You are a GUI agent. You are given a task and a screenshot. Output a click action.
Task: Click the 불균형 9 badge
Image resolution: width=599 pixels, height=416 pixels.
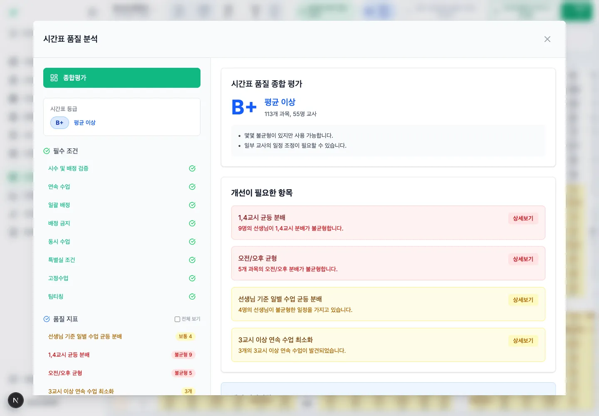coord(183,355)
